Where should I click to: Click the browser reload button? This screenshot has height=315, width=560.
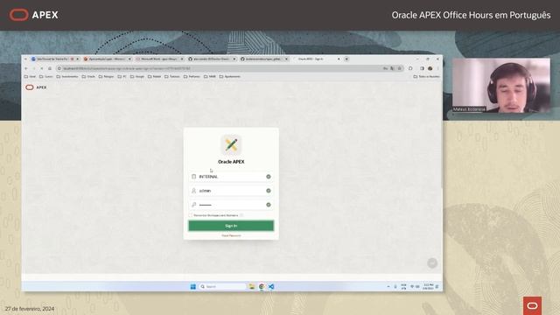coord(42,68)
